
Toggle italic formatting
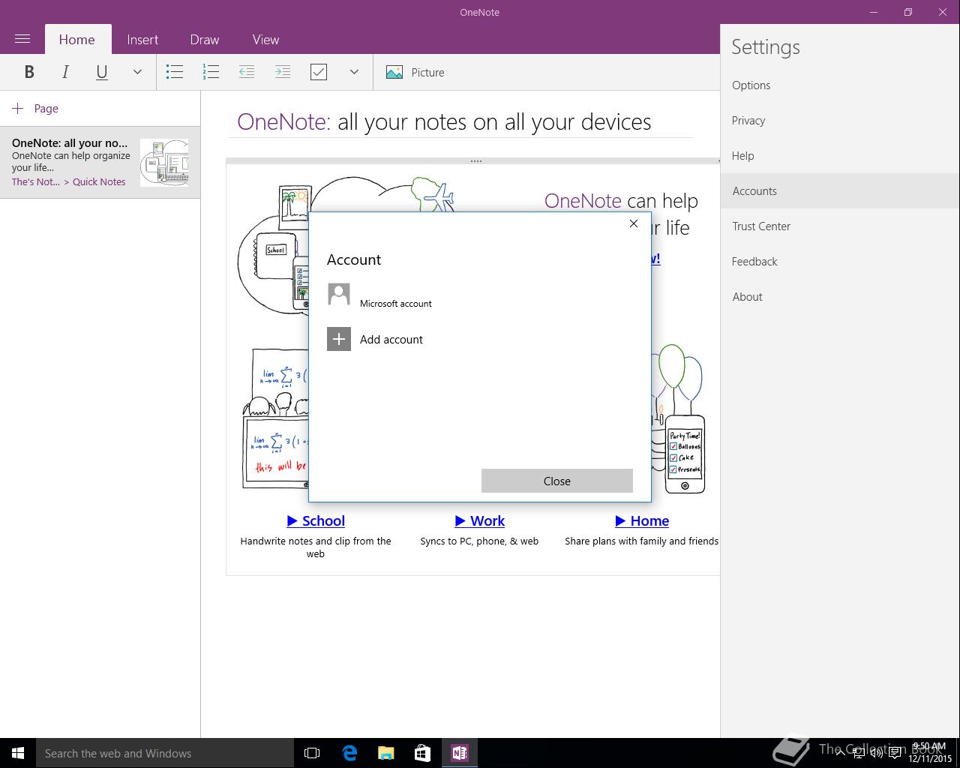pos(65,72)
